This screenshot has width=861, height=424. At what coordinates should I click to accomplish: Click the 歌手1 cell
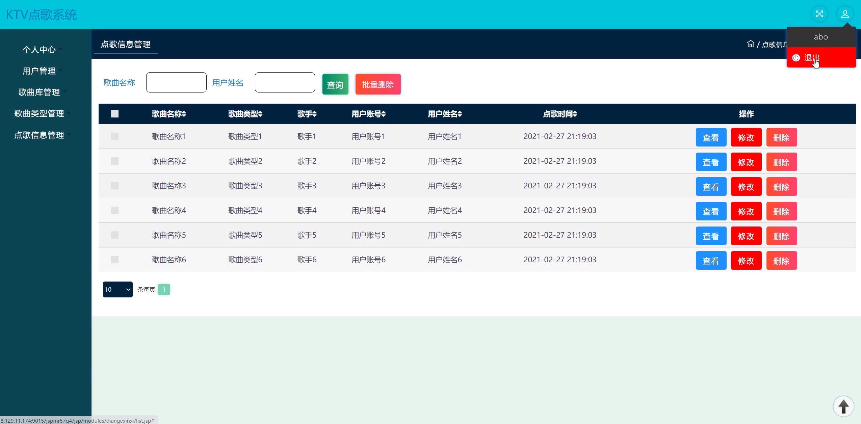pyautogui.click(x=307, y=136)
